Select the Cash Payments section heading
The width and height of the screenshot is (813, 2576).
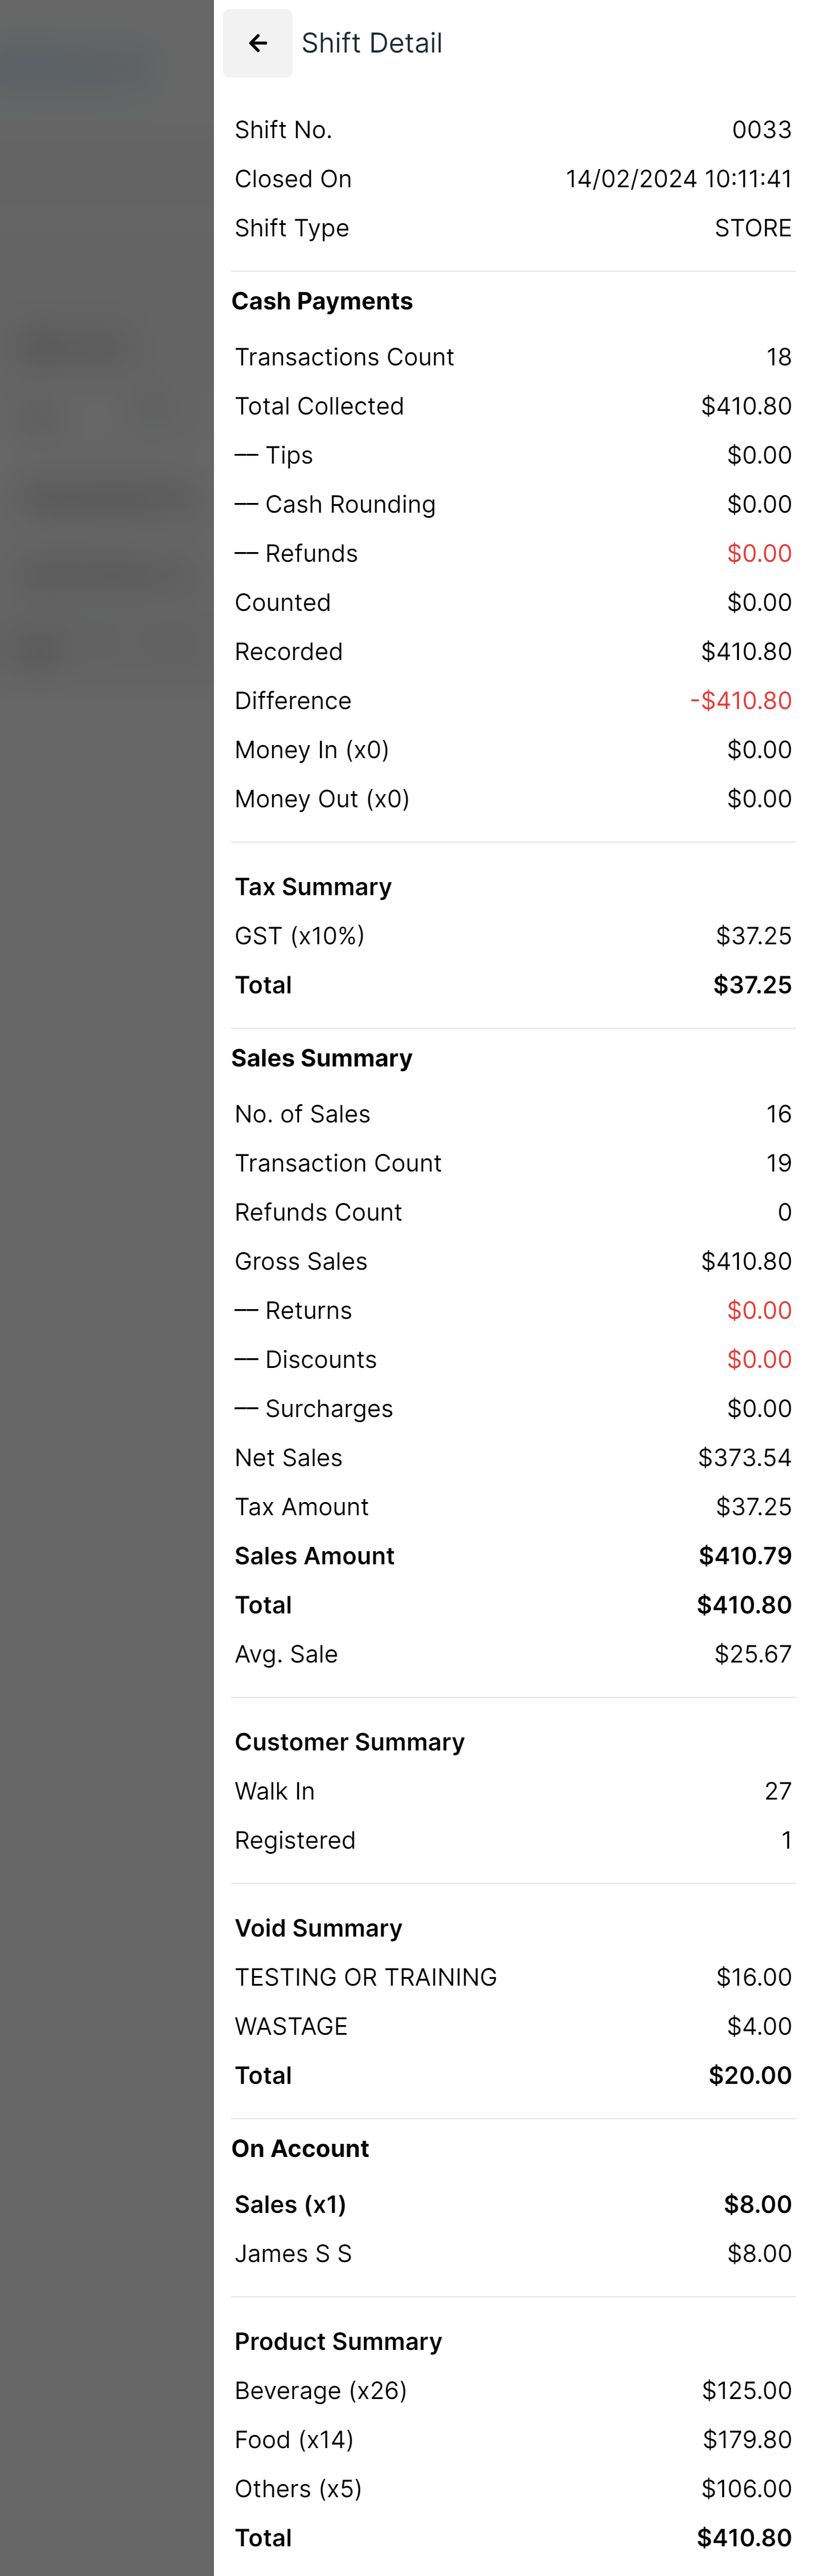(x=322, y=301)
